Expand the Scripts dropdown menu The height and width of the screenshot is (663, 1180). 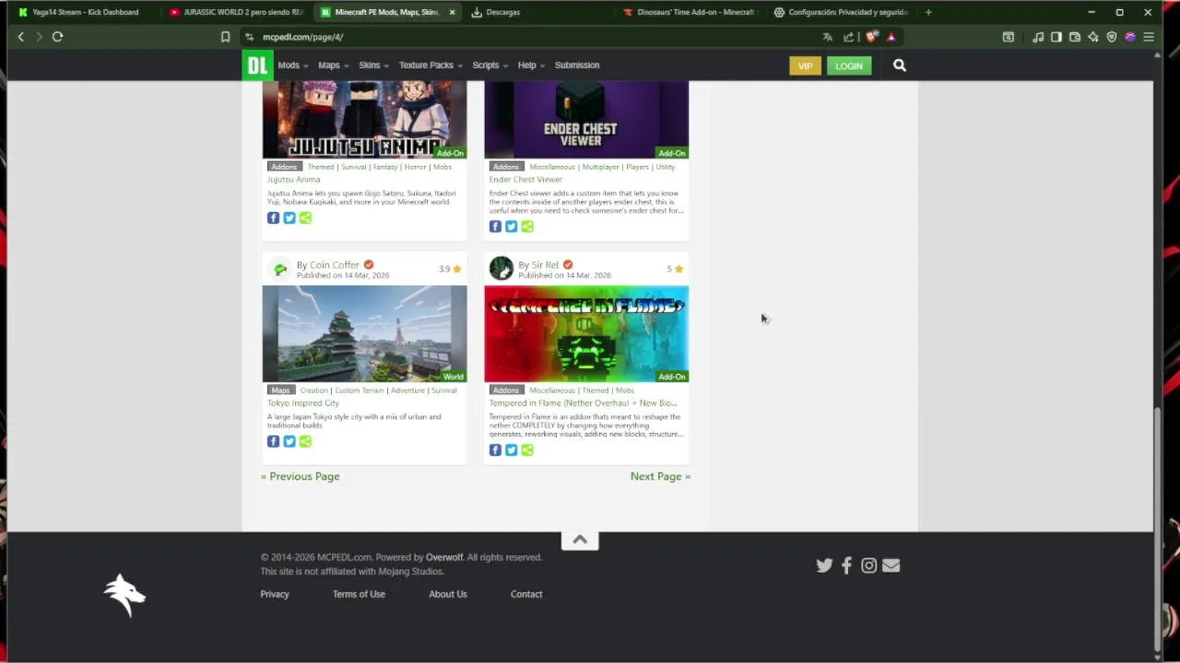click(x=490, y=65)
